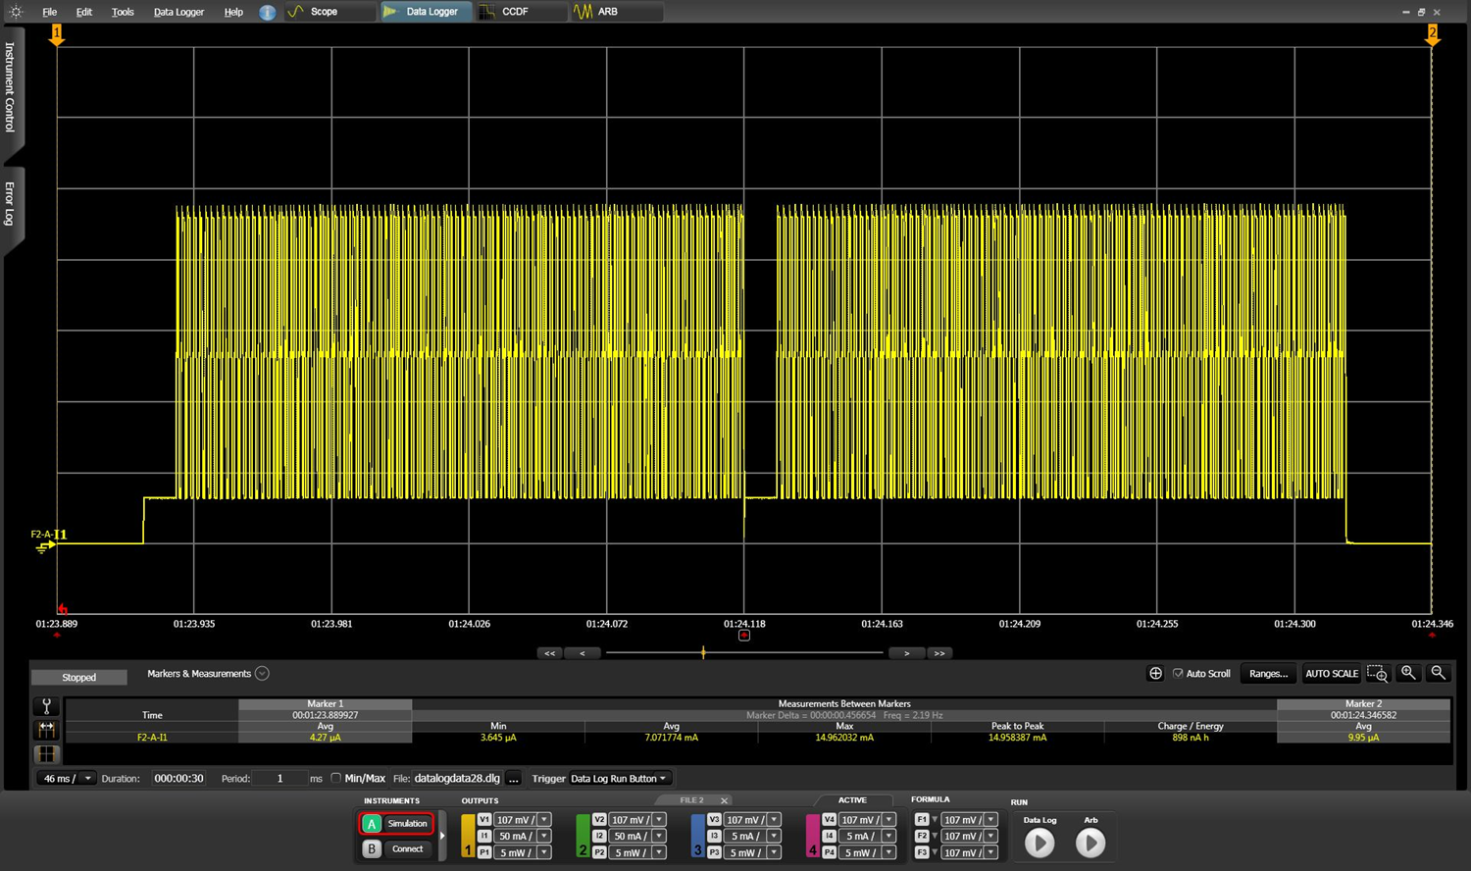Click the zoom in magnifier icon

click(1408, 673)
